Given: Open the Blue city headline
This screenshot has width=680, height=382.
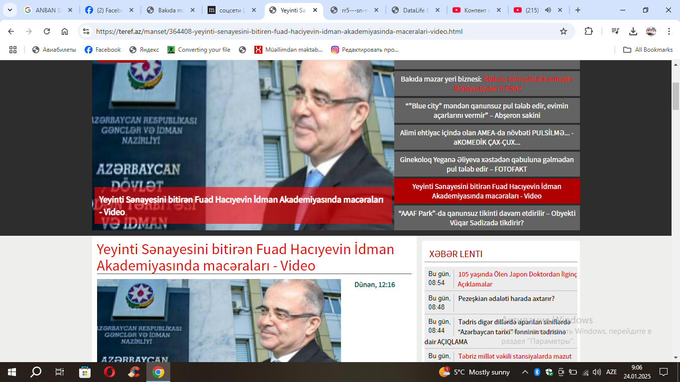Looking at the screenshot, I should click(487, 110).
